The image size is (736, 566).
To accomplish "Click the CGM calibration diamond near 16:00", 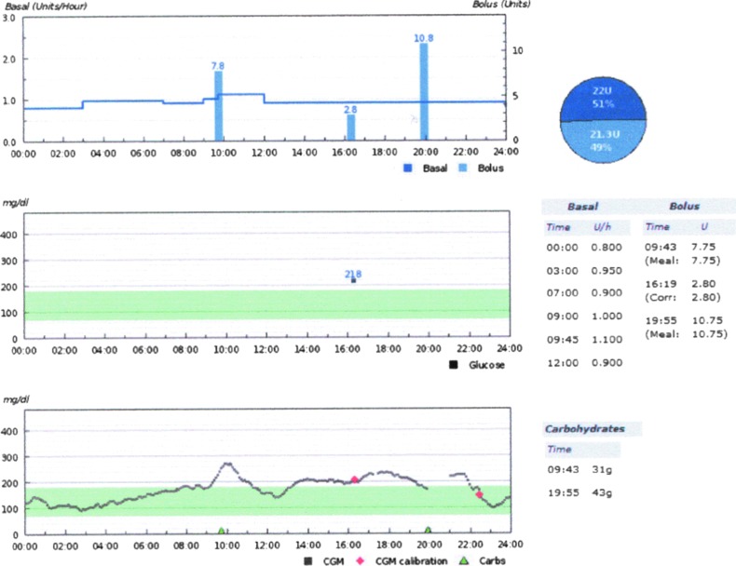I will click(x=355, y=479).
